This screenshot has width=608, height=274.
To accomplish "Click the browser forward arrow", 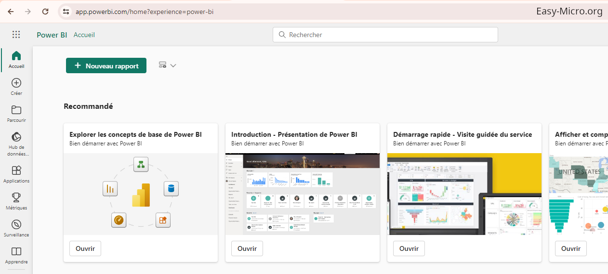I will (x=28, y=12).
